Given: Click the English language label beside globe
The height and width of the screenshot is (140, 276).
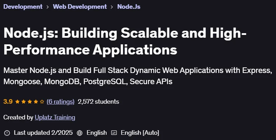Looking at the screenshot, I should click(x=97, y=133).
